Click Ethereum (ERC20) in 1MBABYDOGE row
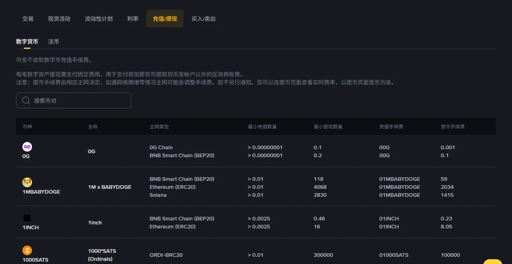512x264 pixels. 172,187
